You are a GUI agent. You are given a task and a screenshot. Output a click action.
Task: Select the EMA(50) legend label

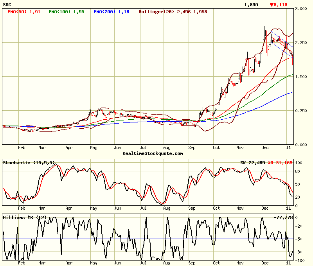[x=23, y=12]
